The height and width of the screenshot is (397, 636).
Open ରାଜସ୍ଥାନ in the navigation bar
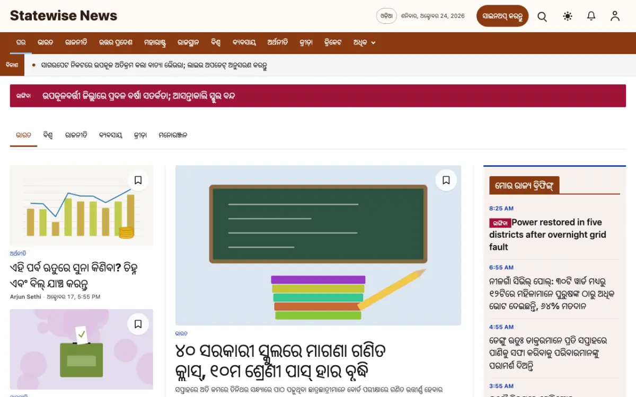coord(188,42)
